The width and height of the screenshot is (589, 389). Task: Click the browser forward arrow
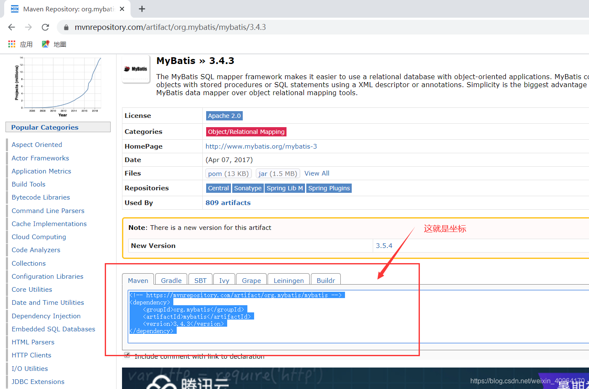(28, 27)
